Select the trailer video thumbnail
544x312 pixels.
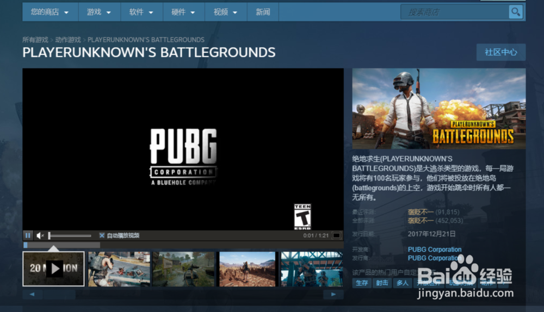(53, 269)
